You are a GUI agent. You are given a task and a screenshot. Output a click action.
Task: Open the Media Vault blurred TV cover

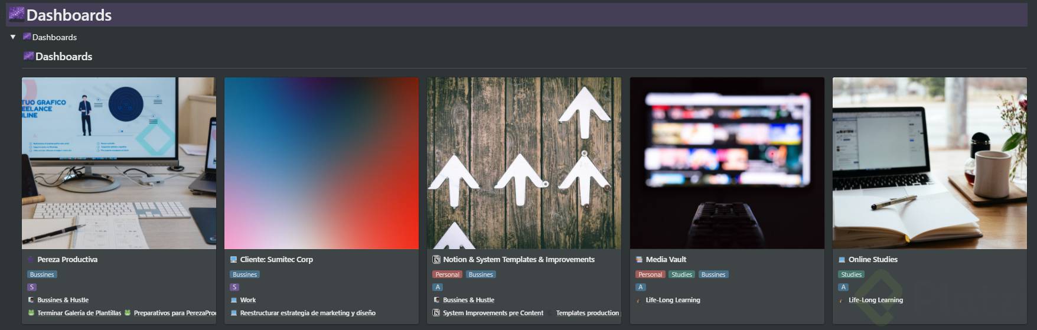click(x=727, y=163)
